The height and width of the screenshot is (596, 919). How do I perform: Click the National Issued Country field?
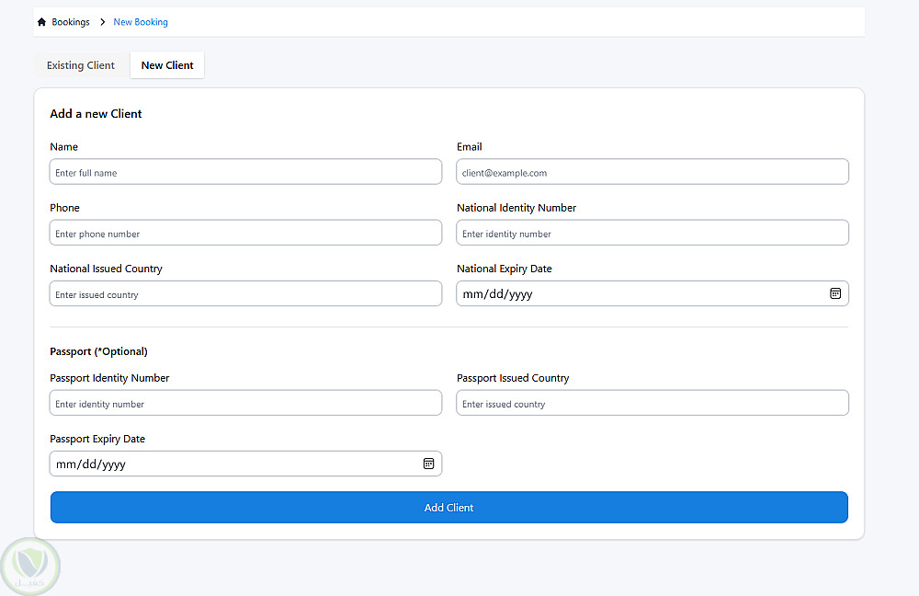[245, 293]
